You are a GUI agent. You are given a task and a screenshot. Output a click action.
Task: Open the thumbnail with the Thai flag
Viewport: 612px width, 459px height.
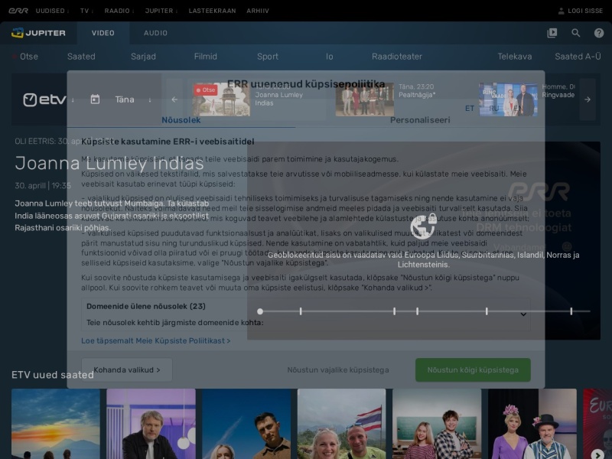pos(341,424)
